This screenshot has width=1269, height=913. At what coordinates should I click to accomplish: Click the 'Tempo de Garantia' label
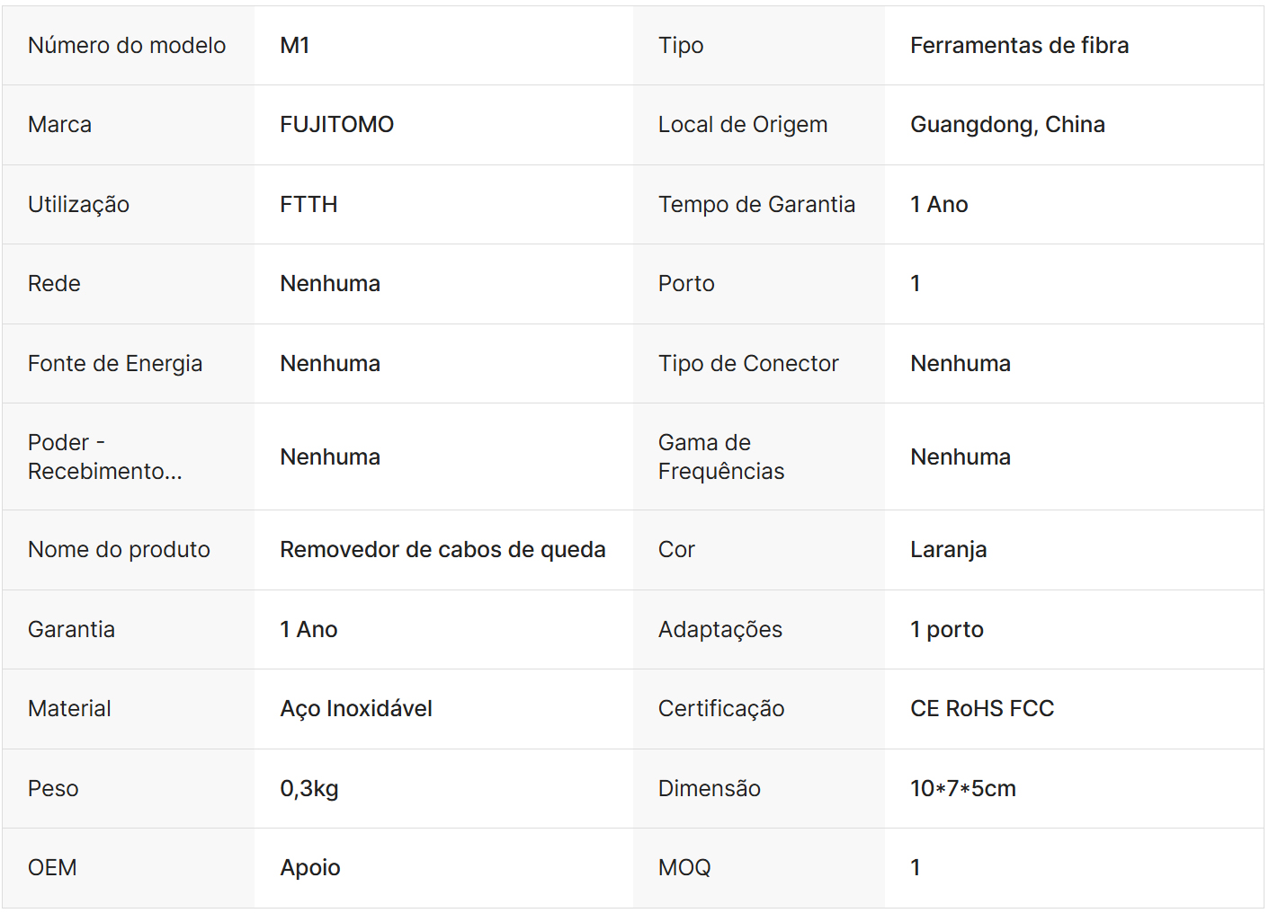756,205
